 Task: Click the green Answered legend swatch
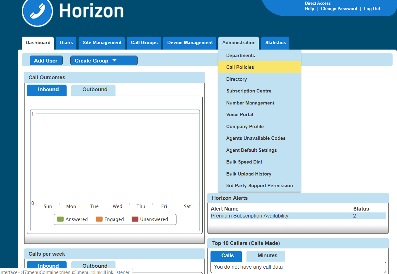(x=60, y=219)
